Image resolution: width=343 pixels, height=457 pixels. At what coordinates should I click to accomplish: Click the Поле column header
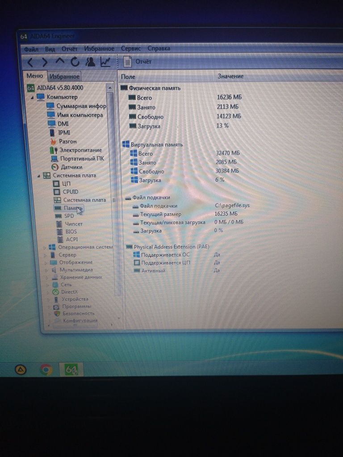tap(166, 77)
